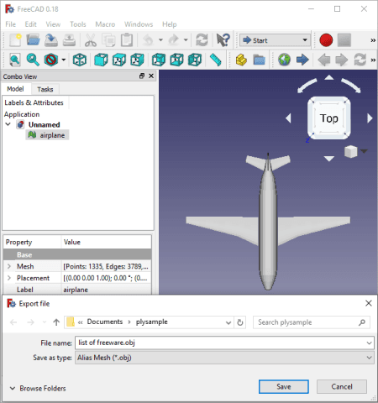Start macro recording with red circle
The height and width of the screenshot is (403, 378).
[326, 40]
